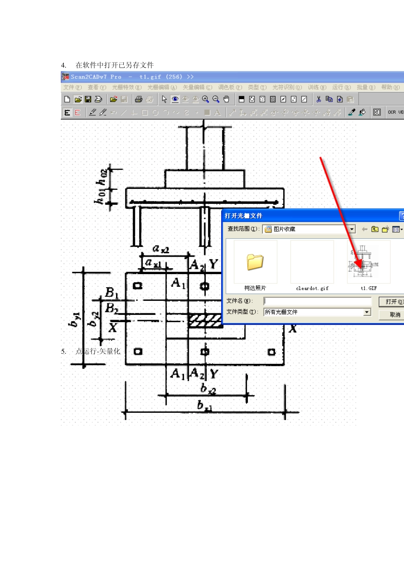Select the Pan hand tool
This screenshot has height=572, width=404.
[226, 99]
